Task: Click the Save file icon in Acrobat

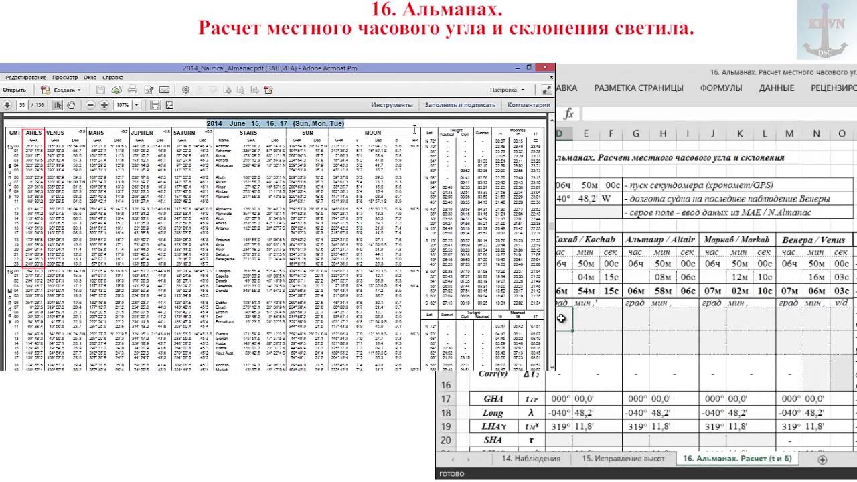Action: pyautogui.click(x=100, y=90)
